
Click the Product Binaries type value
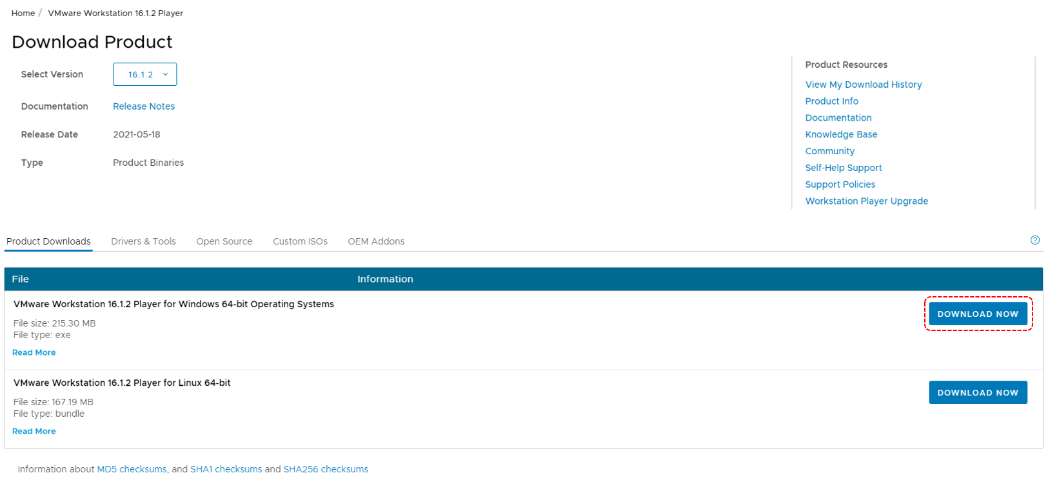click(148, 163)
